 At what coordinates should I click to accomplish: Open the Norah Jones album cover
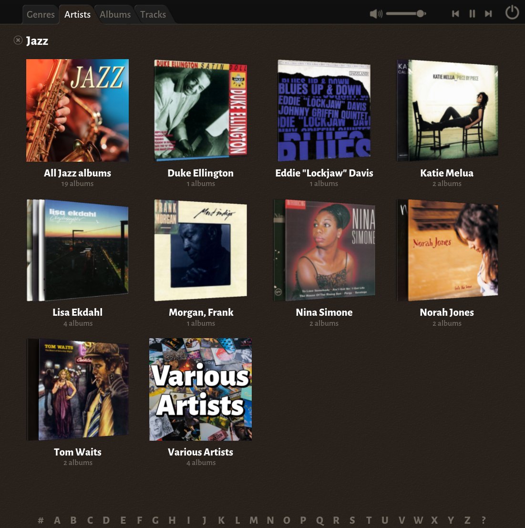point(447,250)
